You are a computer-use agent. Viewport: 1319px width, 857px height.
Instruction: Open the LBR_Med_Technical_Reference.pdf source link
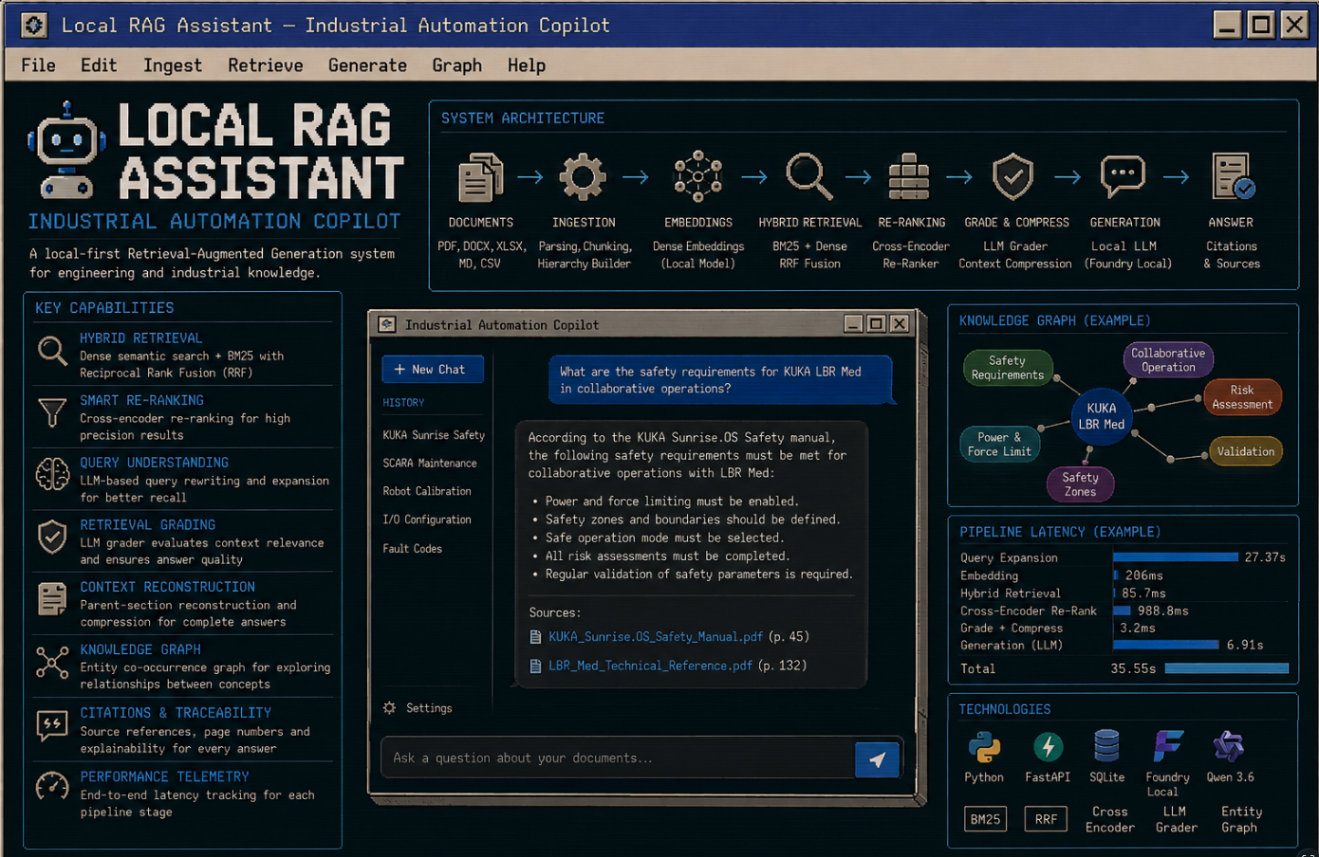(651, 666)
